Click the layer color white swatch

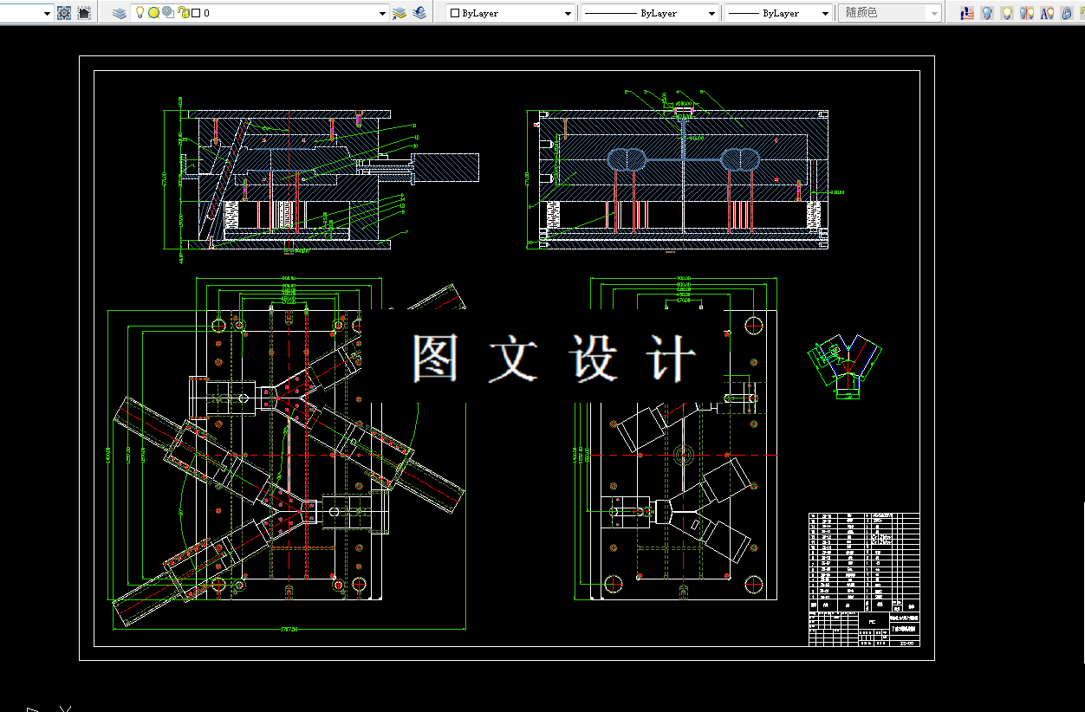click(x=196, y=13)
